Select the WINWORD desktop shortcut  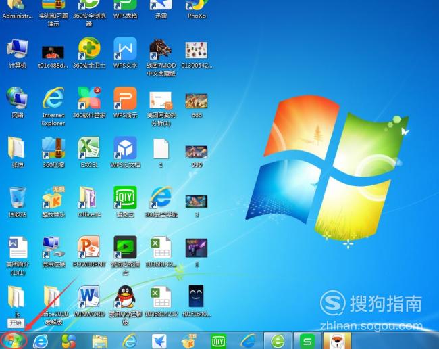(x=89, y=301)
